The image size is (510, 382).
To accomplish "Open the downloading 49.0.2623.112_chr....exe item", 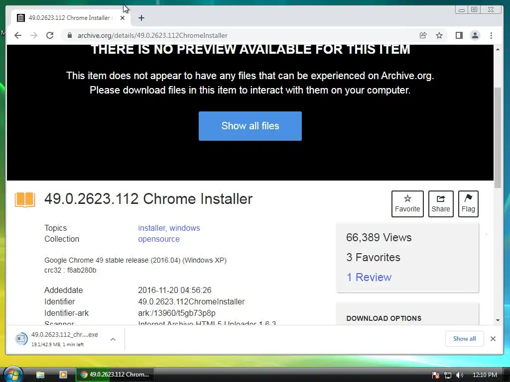I will [59, 339].
